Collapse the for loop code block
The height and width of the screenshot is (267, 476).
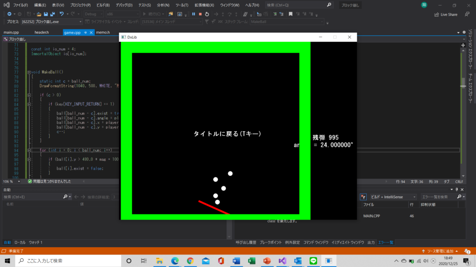point(29,151)
